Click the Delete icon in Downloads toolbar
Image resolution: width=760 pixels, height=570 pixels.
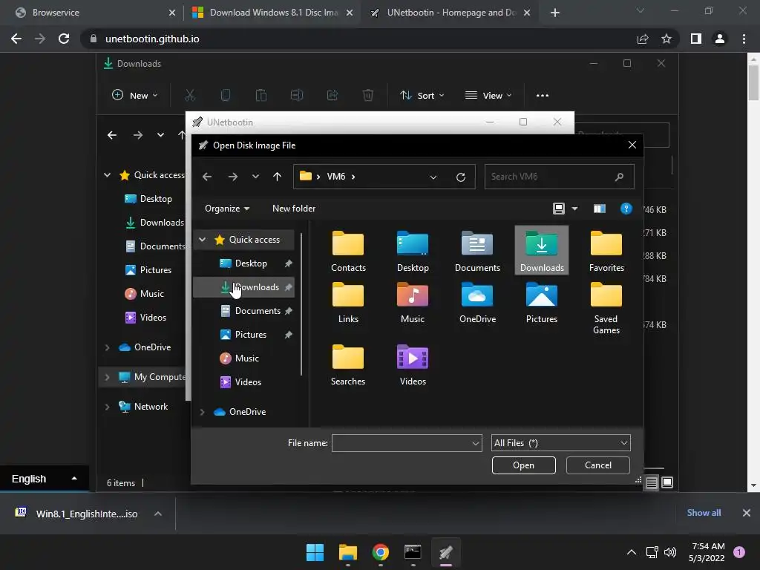point(368,95)
